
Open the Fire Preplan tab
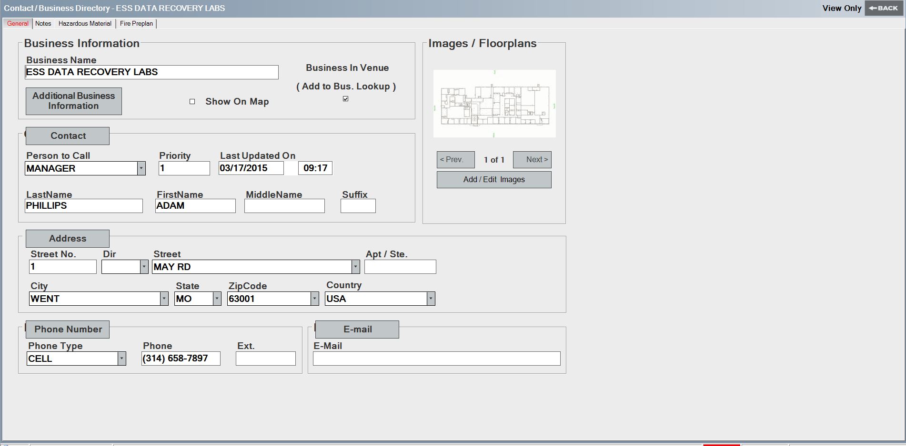136,23
